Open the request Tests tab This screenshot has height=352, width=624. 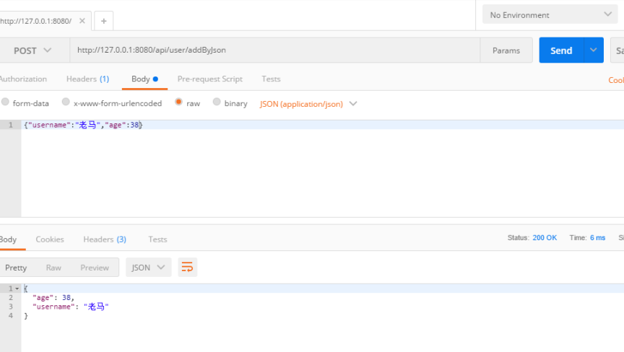(x=271, y=79)
